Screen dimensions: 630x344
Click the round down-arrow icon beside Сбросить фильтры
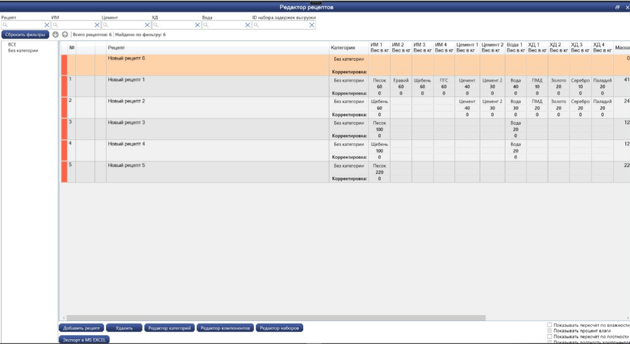coord(56,35)
